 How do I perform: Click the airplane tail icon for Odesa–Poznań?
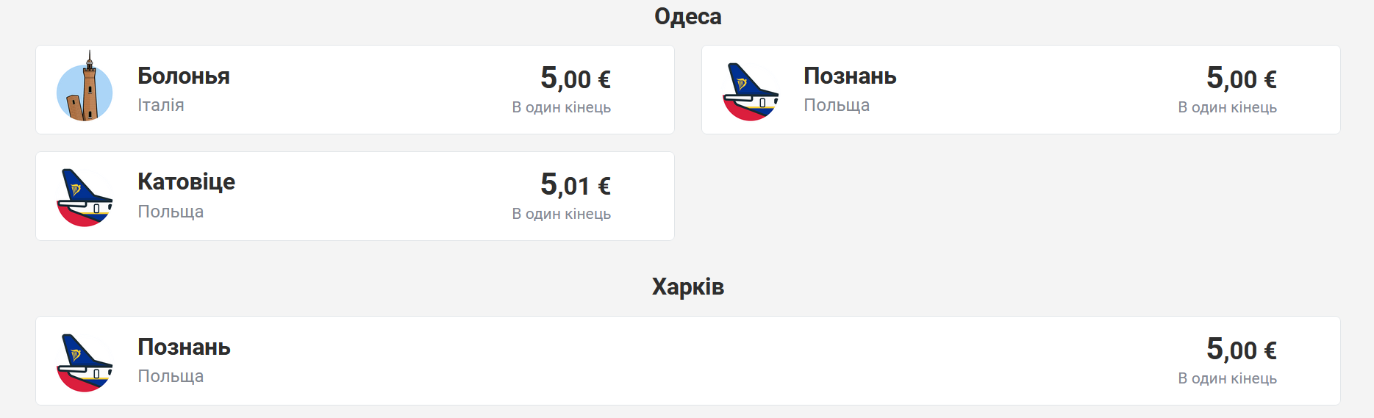[751, 92]
